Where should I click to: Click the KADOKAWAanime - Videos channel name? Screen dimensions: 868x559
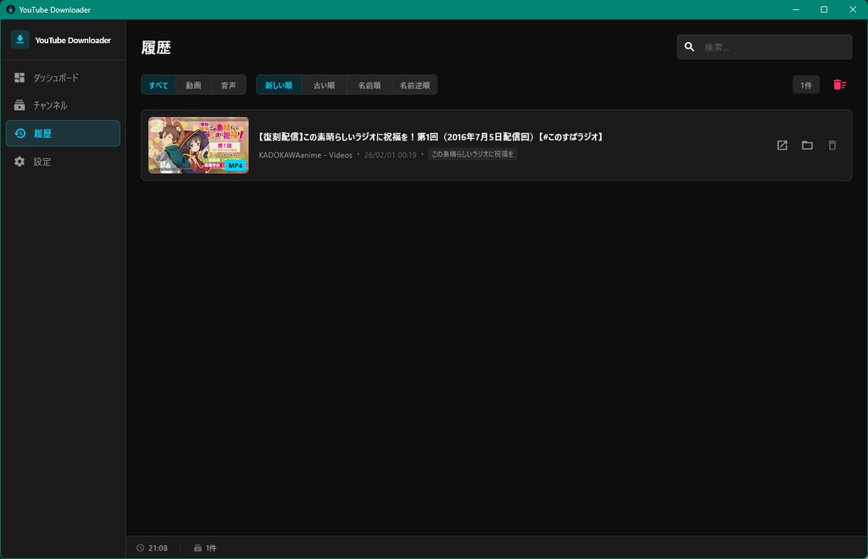pos(303,154)
